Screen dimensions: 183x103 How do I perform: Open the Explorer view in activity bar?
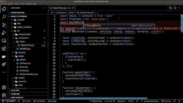click(x=4, y=9)
